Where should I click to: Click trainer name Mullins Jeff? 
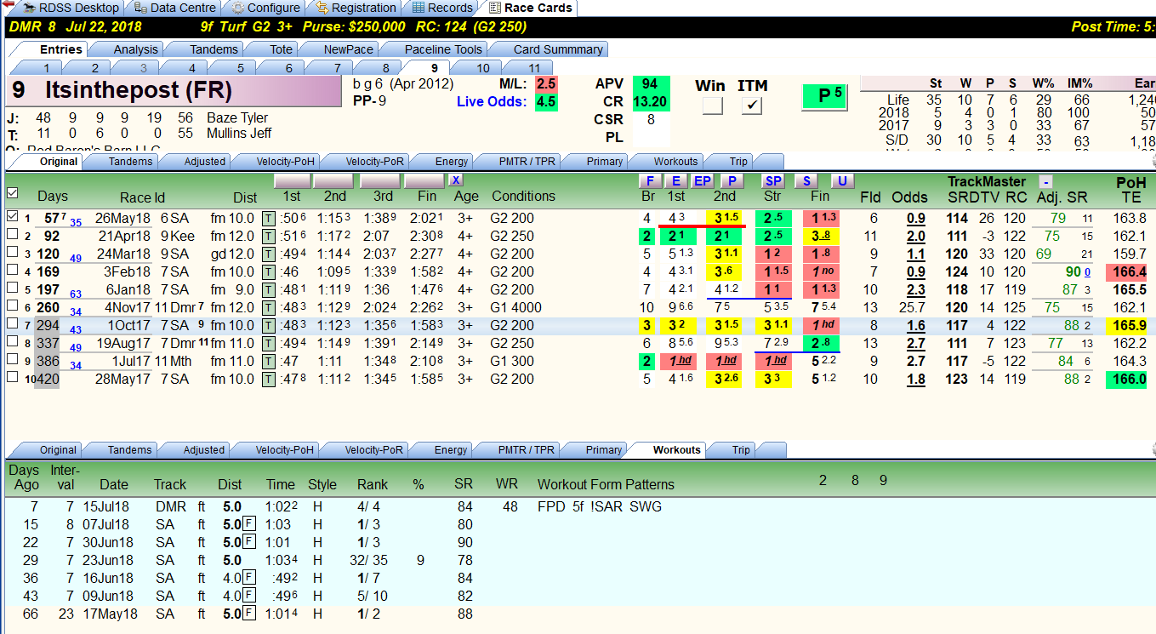(241, 134)
